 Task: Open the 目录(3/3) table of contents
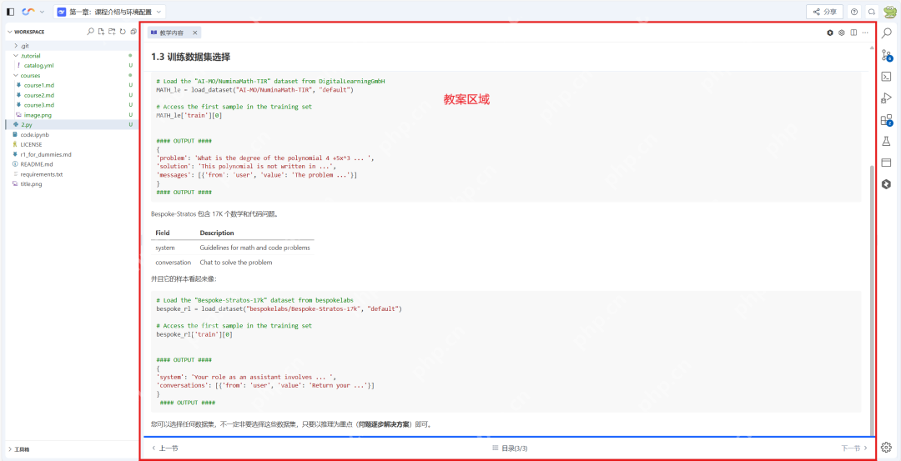510,448
